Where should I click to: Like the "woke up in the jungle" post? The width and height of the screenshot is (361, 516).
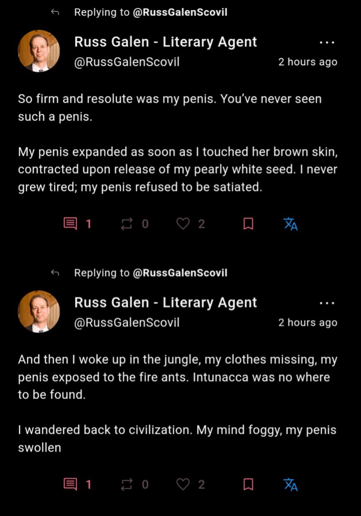pyautogui.click(x=183, y=485)
